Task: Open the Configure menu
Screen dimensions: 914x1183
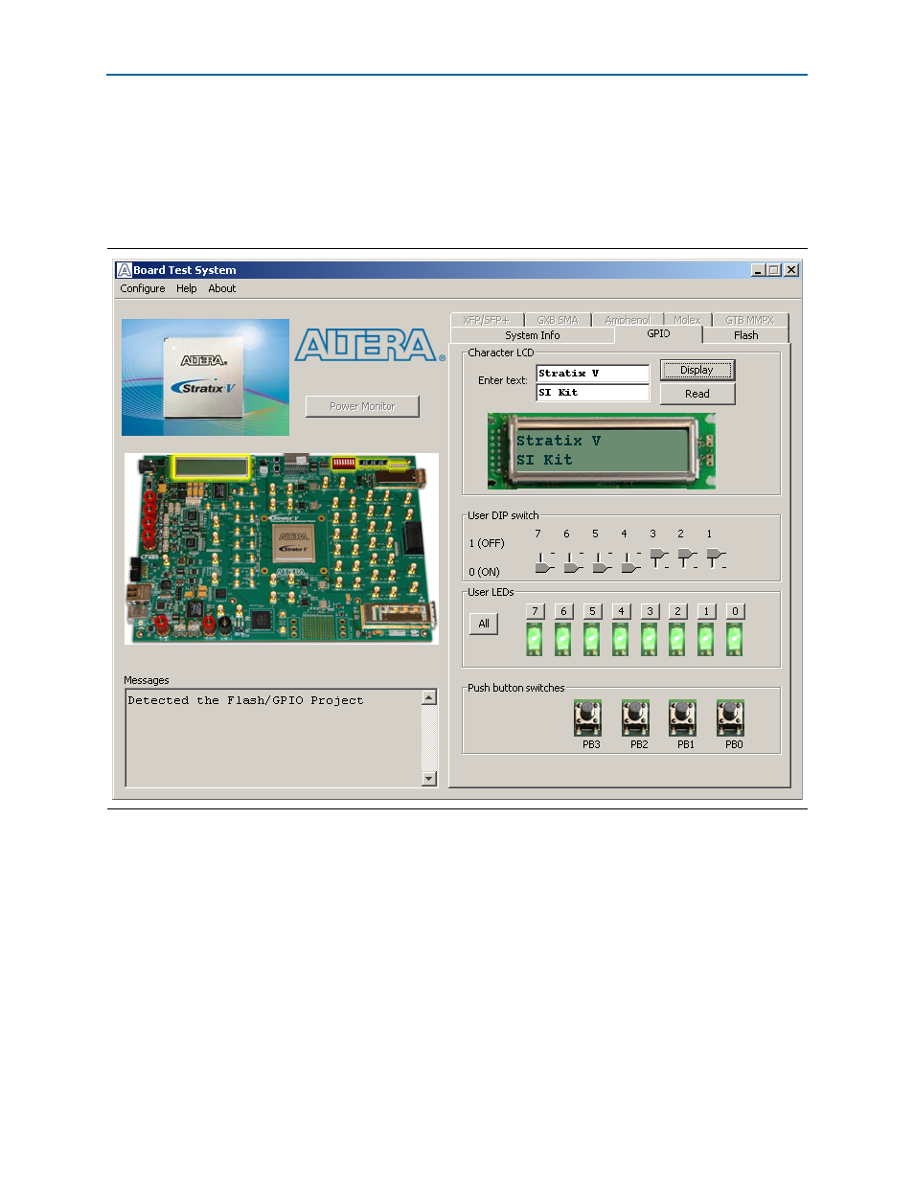Action: pyautogui.click(x=143, y=288)
